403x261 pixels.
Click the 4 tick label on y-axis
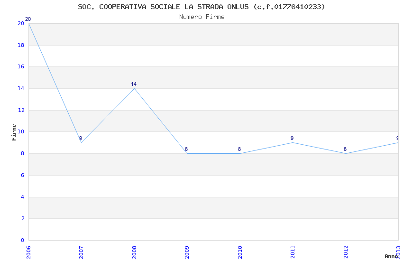click(x=23, y=197)
